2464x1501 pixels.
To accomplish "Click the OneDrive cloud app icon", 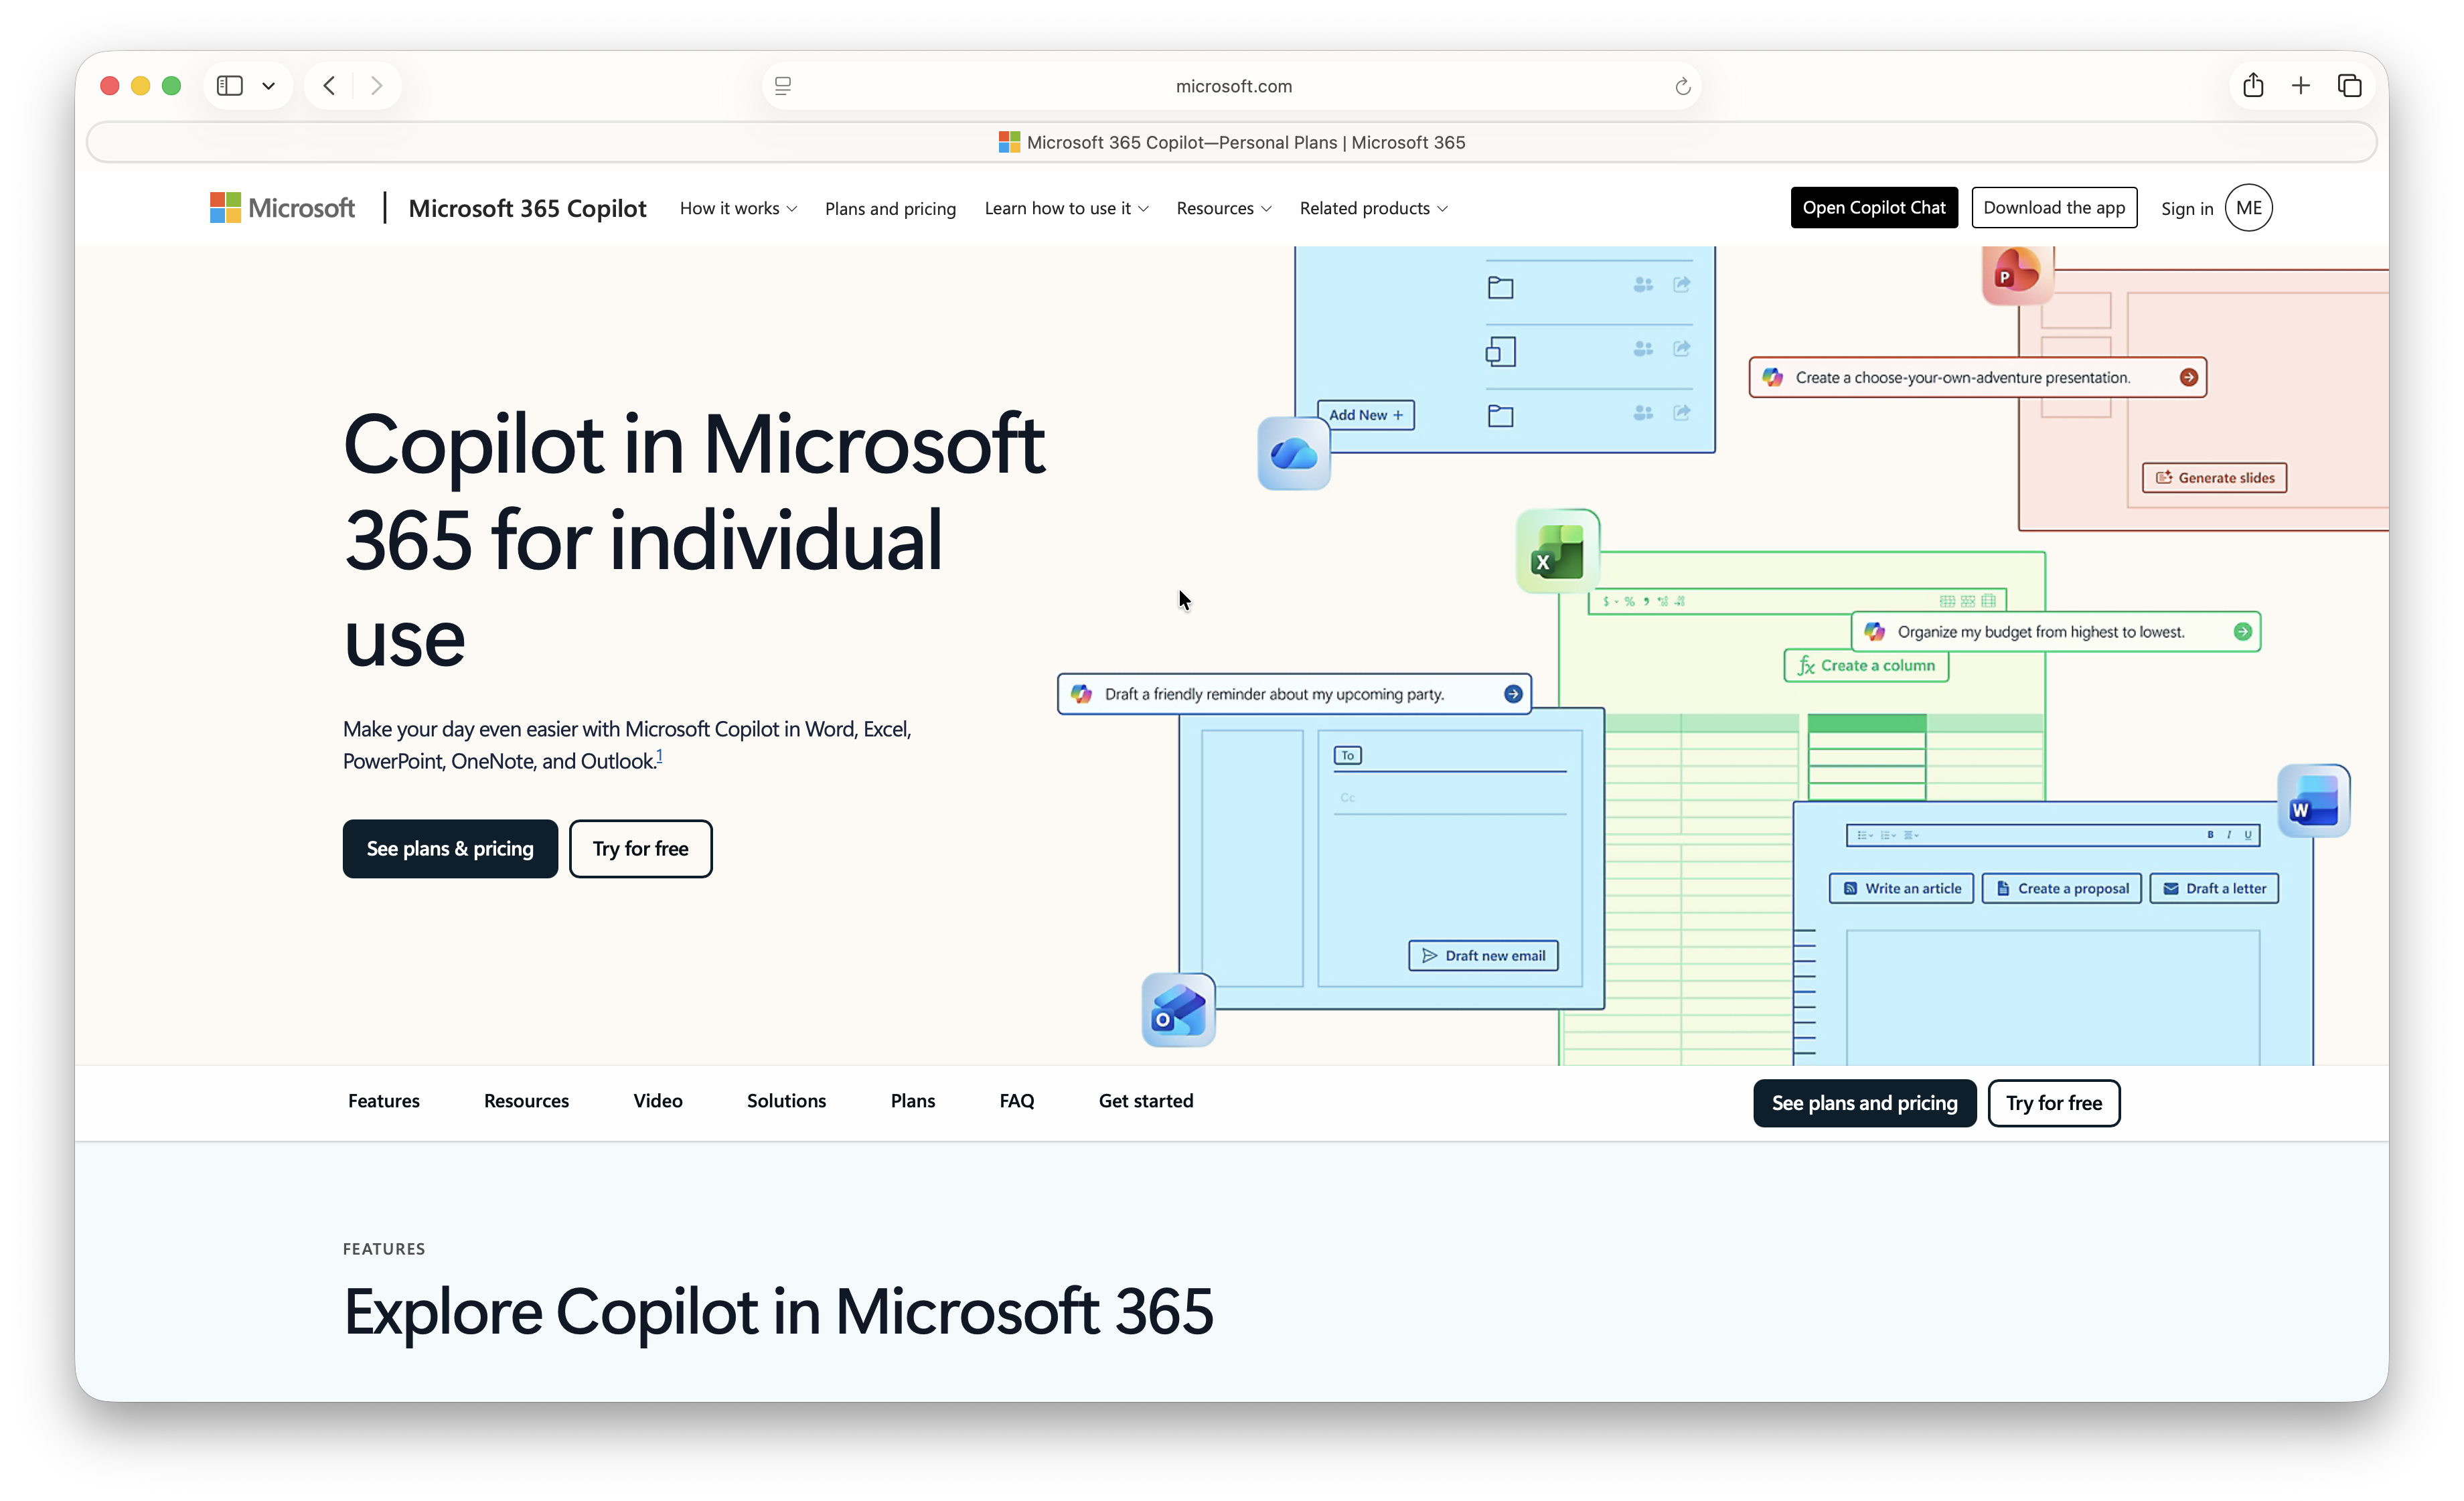I will [1293, 454].
